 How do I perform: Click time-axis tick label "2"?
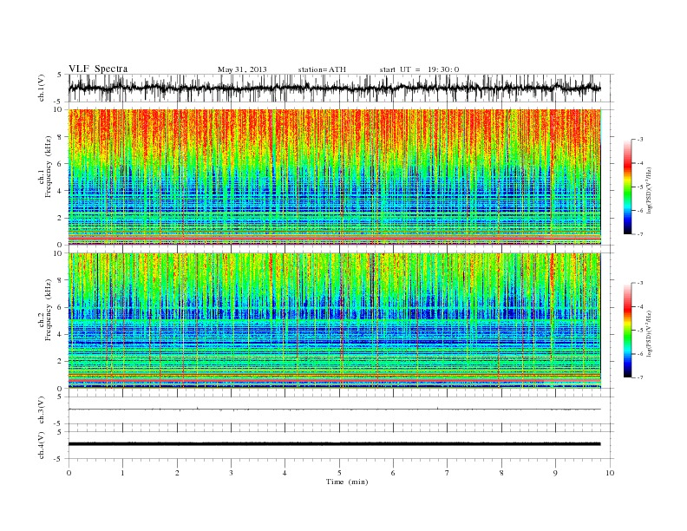pos(177,473)
